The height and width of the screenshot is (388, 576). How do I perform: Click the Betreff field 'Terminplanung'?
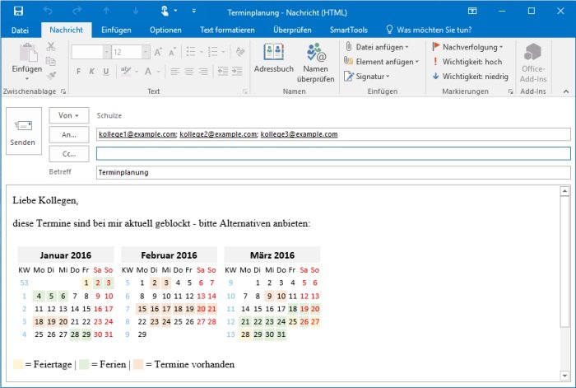(333, 172)
